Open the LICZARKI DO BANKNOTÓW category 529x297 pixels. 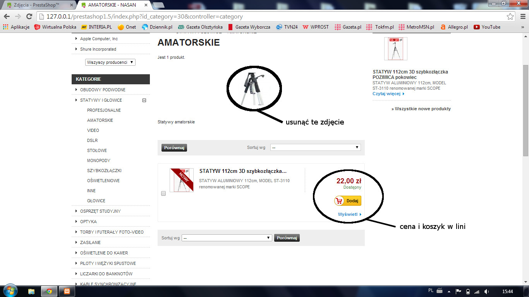[x=106, y=274]
